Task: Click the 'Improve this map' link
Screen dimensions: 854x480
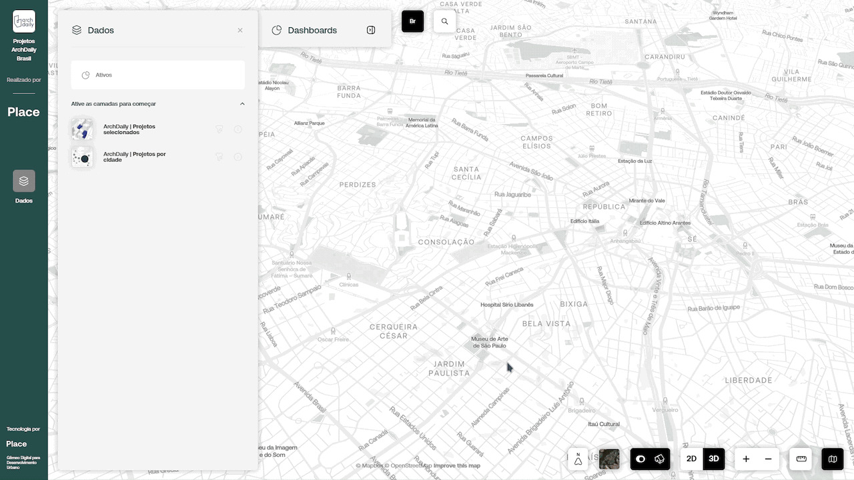Action: 457,465
